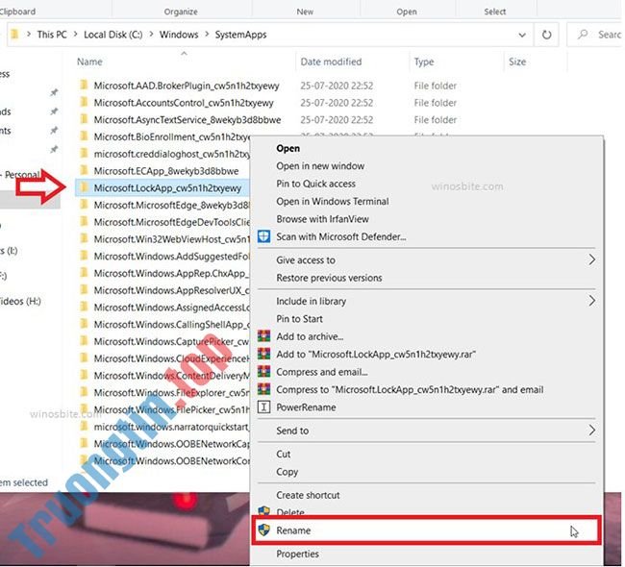The width and height of the screenshot is (625, 567).
Task: Click WinRAR icon beside Add to archive
Action: coord(263,336)
